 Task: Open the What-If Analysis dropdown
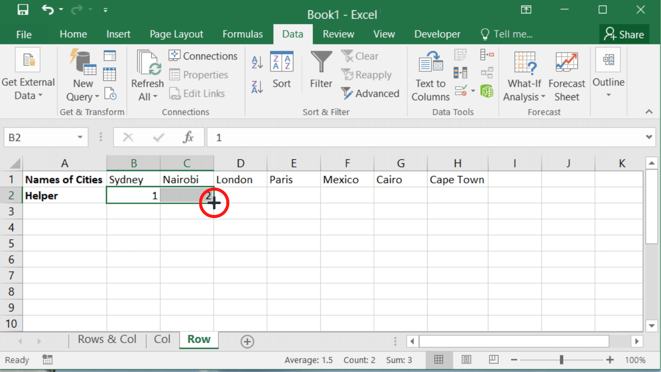click(x=524, y=97)
